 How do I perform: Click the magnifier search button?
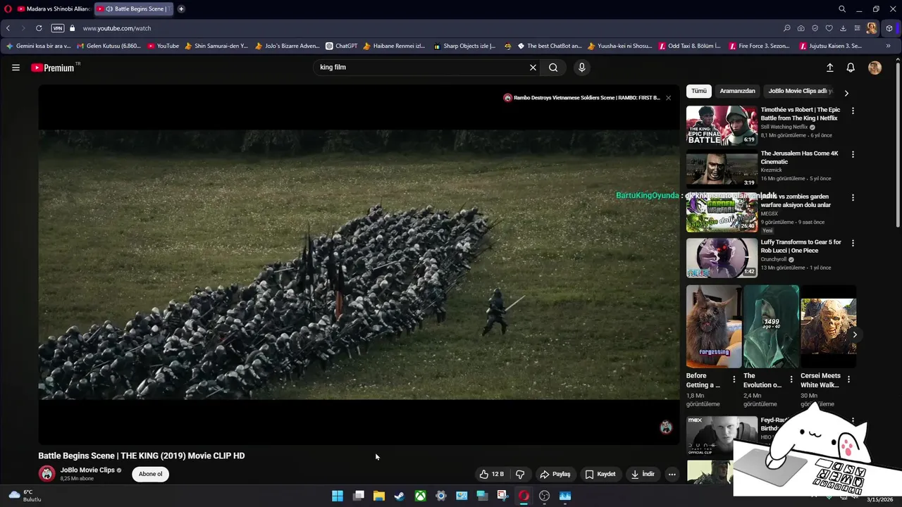pyautogui.click(x=553, y=68)
